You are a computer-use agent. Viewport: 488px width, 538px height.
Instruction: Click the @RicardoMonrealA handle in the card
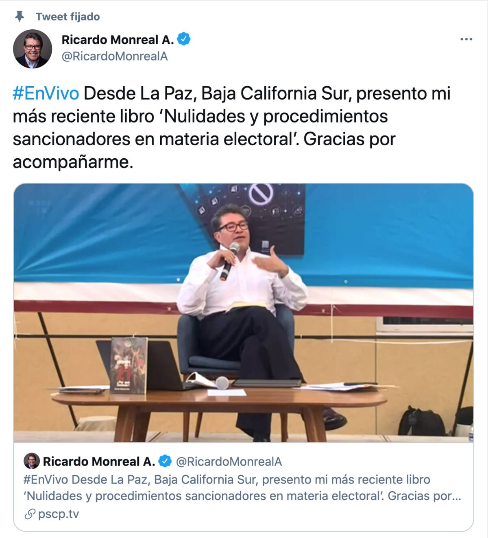click(229, 461)
